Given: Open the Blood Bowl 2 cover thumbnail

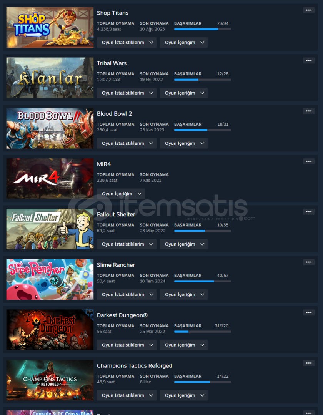Looking at the screenshot, I should 50,128.
